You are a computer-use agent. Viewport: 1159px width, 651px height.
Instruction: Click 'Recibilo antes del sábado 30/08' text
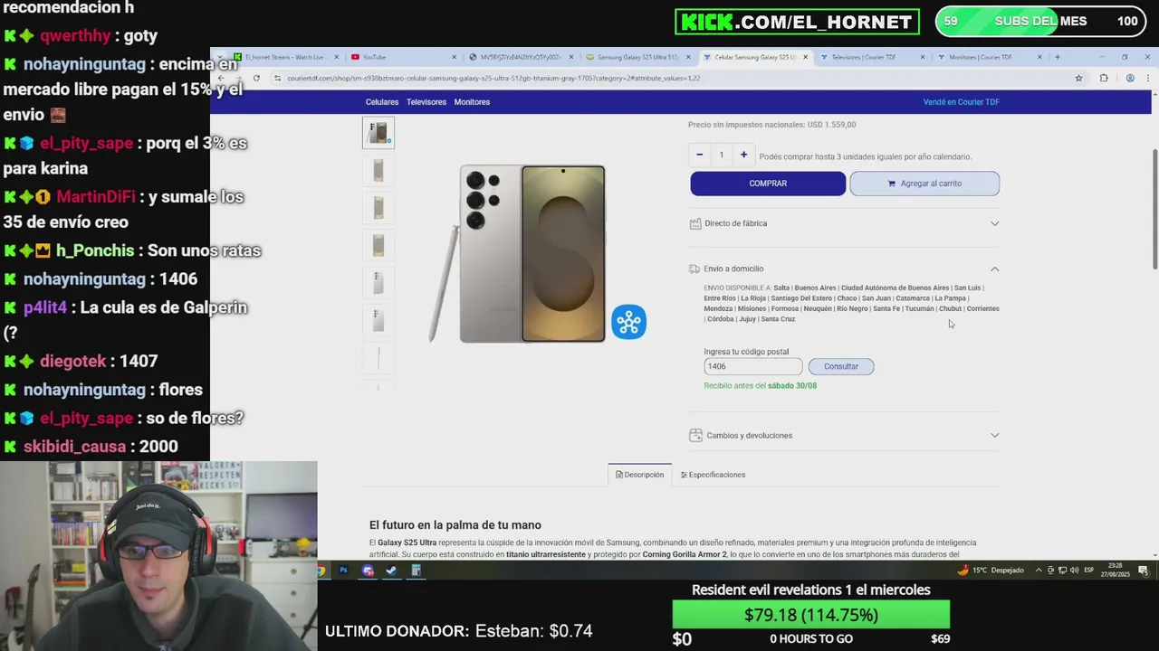click(x=761, y=386)
